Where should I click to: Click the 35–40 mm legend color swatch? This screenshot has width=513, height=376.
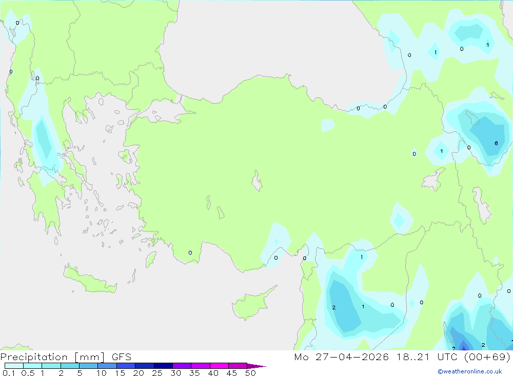(200, 366)
